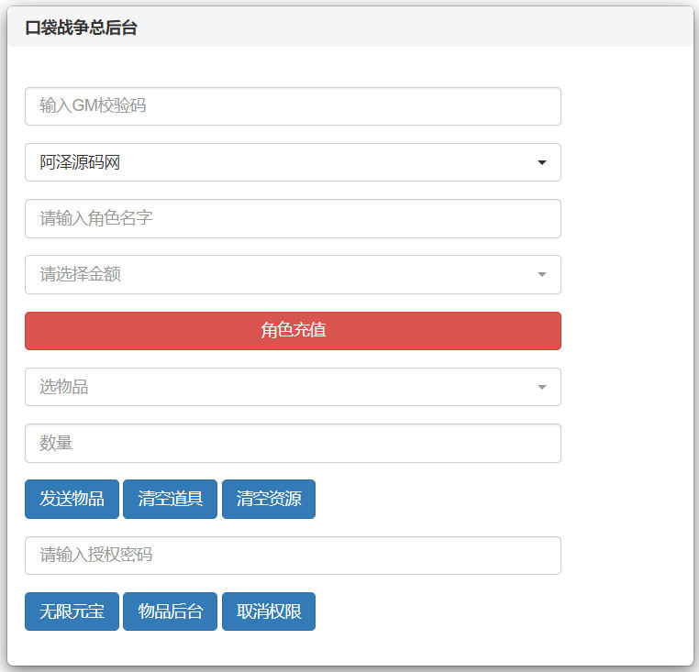Open the 选物品 item dropdown

point(292,387)
